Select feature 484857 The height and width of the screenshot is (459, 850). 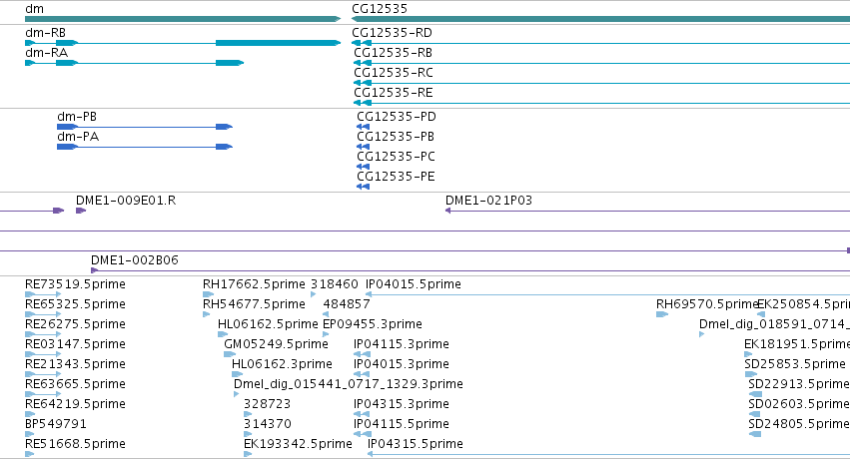[347, 304]
